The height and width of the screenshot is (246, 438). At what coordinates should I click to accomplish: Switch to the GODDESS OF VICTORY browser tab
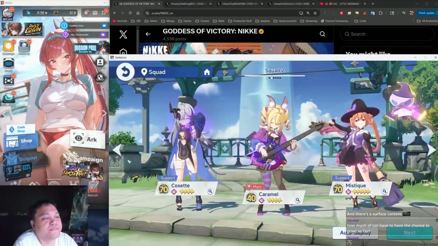click(x=137, y=4)
